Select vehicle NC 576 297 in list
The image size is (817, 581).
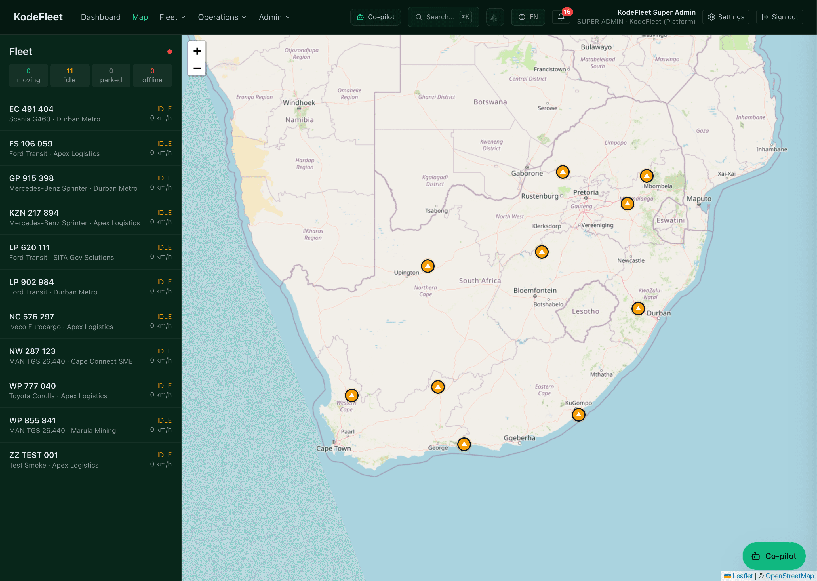(90, 321)
